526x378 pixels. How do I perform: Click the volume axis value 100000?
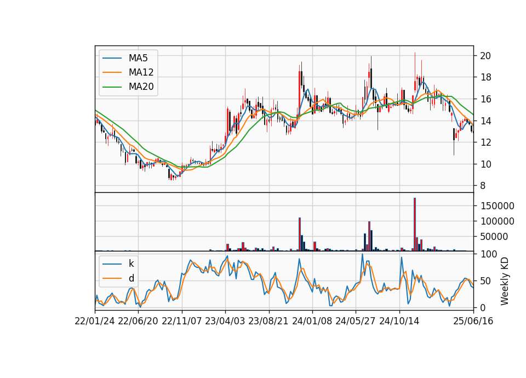coord(497,221)
